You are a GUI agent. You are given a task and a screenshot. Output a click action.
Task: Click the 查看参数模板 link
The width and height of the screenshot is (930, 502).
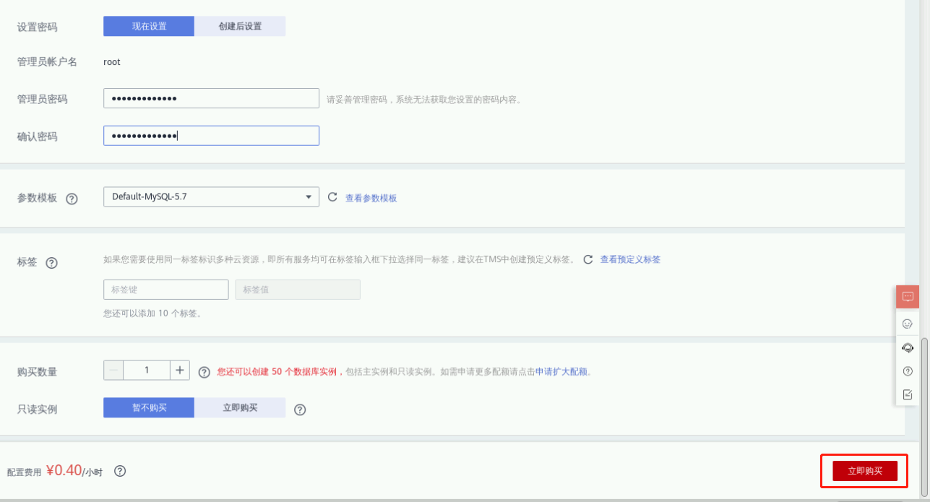point(371,198)
